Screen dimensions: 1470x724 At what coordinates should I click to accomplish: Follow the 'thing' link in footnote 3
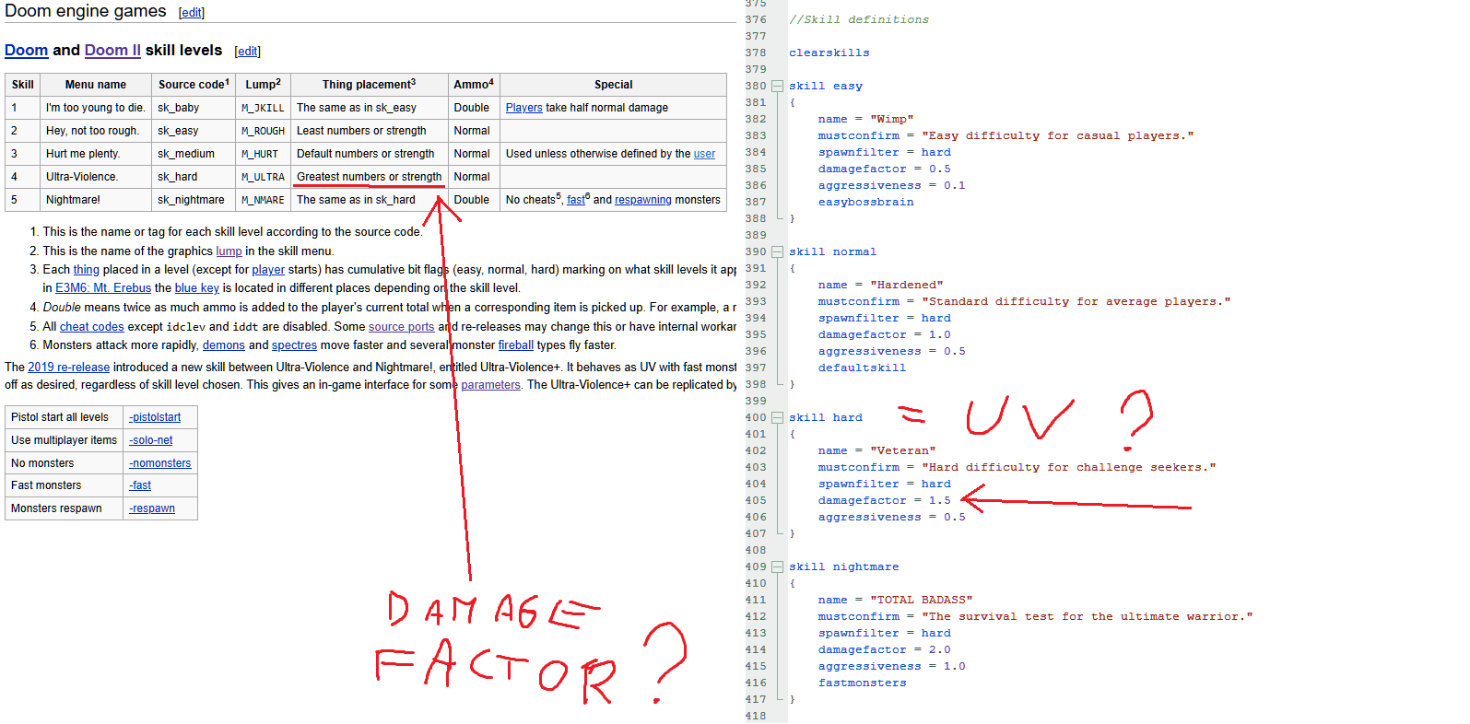pyautogui.click(x=87, y=270)
